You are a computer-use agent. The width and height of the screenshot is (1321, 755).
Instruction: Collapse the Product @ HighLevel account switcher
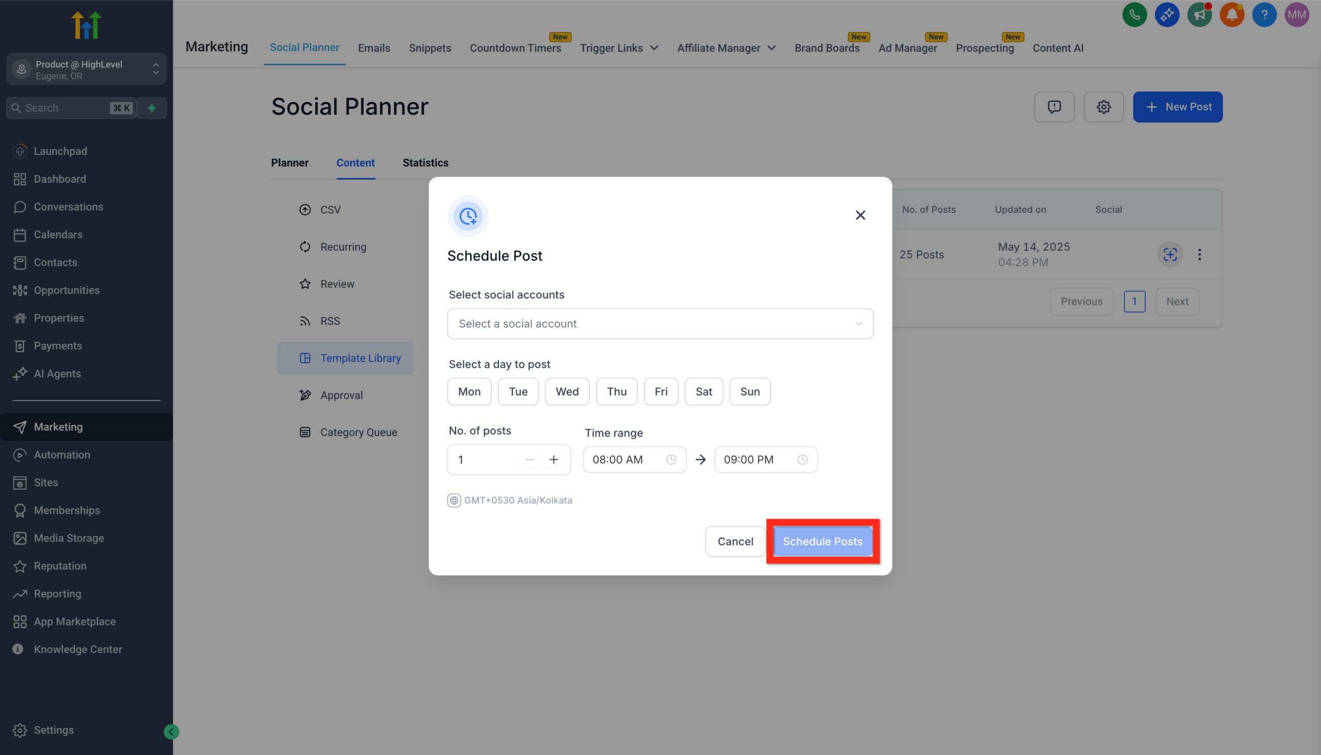pos(156,69)
